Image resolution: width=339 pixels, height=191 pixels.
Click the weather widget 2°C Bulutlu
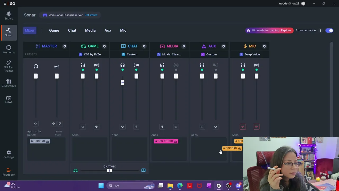click(x=12, y=186)
